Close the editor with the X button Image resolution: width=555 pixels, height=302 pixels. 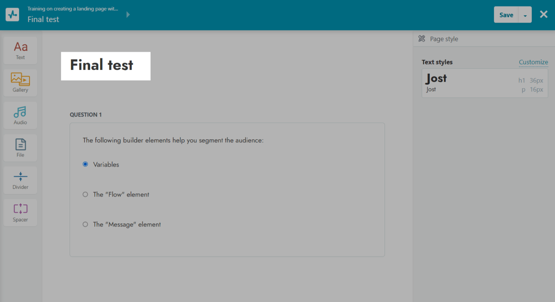[544, 15]
